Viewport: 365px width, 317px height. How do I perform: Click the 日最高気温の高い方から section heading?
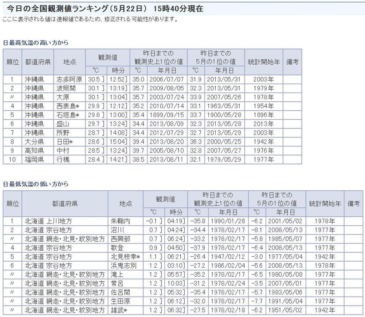coord(36,43)
